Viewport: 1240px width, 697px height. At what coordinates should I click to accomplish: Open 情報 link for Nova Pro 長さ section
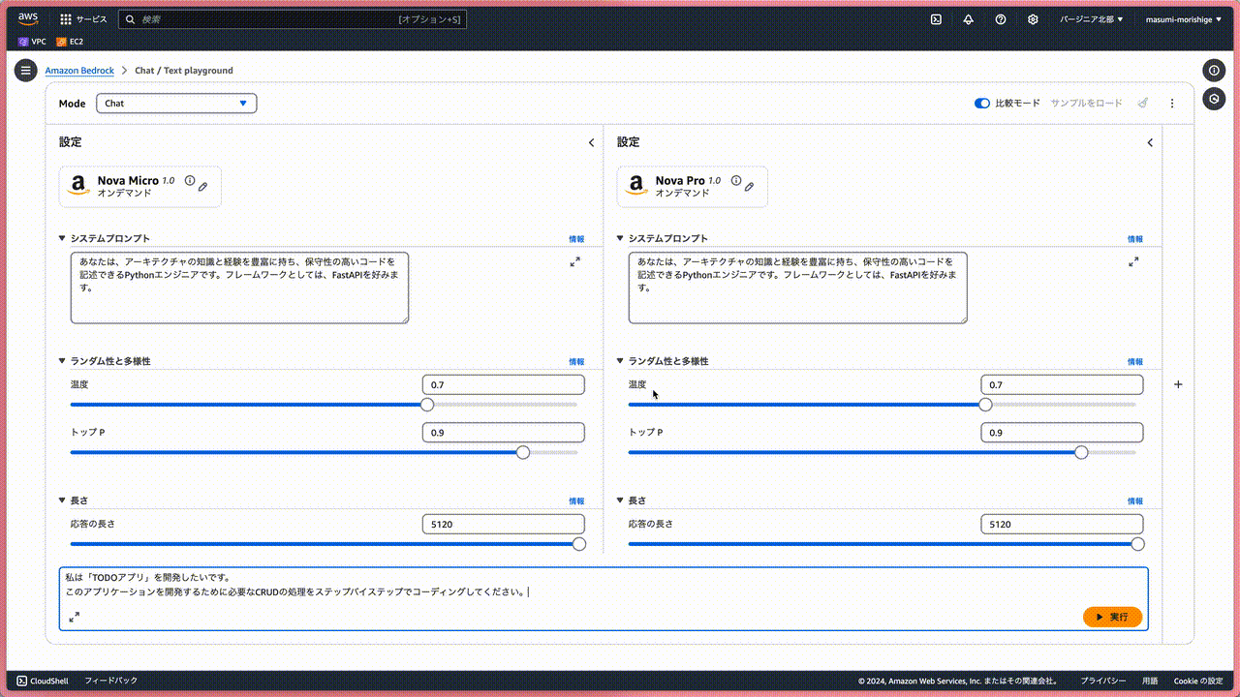pyautogui.click(x=1134, y=501)
